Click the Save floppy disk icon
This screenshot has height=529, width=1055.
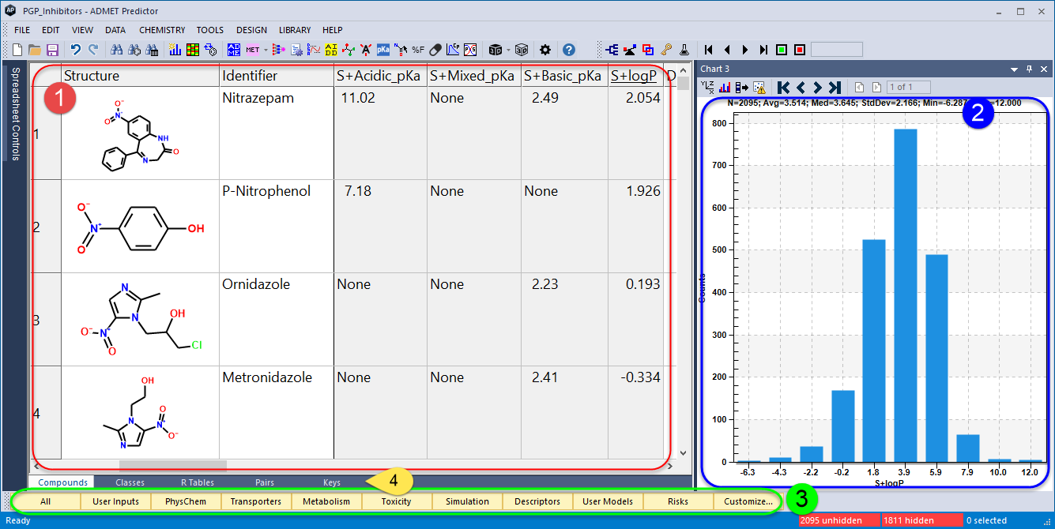(52, 49)
